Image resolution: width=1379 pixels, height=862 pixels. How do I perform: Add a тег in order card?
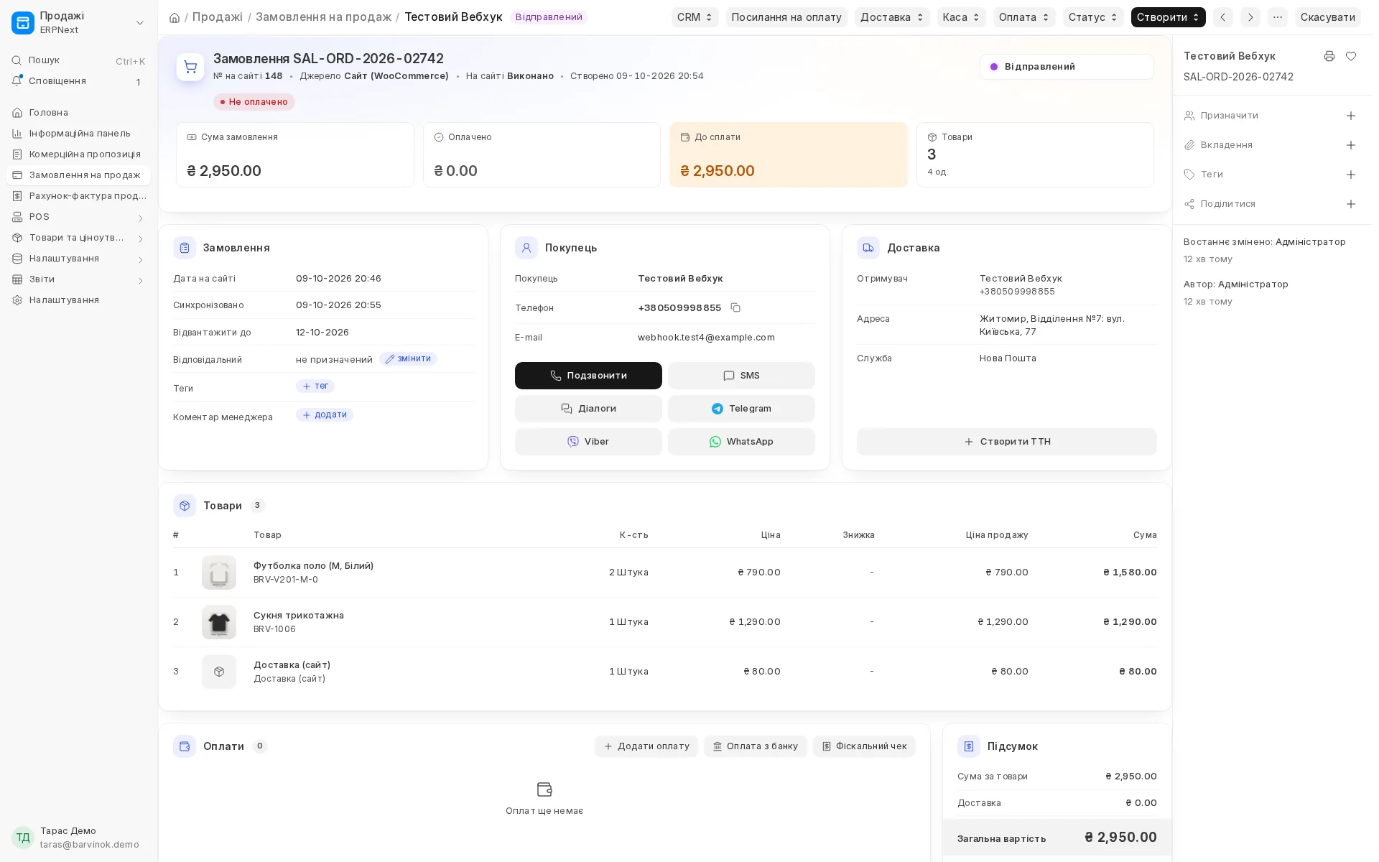pos(315,386)
